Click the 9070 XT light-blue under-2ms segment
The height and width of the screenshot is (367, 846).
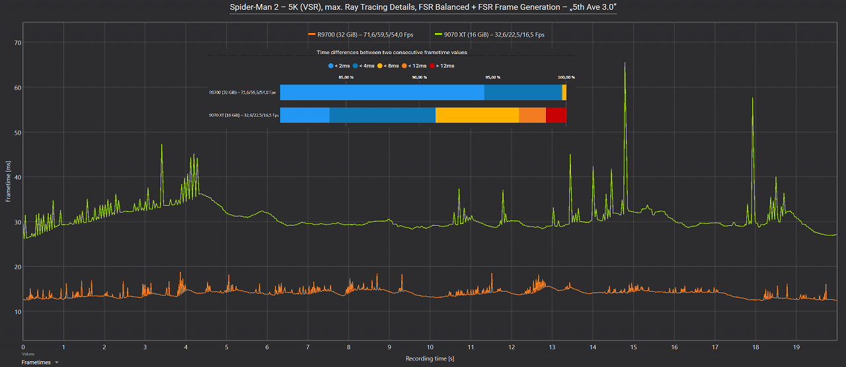tap(305, 116)
